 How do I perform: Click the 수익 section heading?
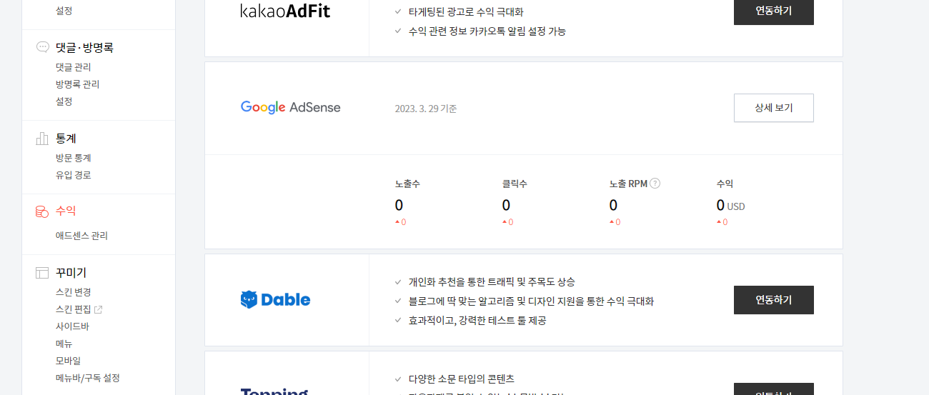pyautogui.click(x=66, y=211)
